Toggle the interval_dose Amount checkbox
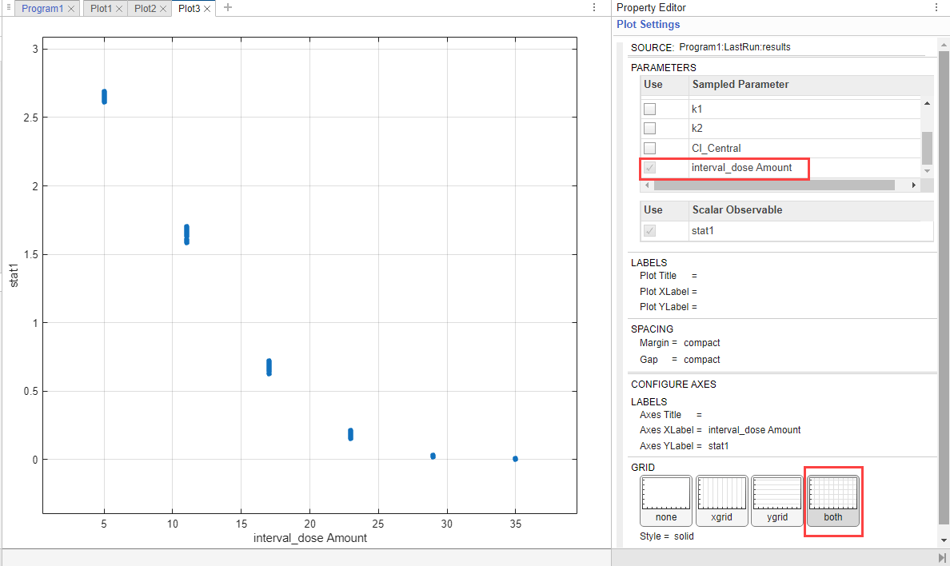Image resolution: width=950 pixels, height=566 pixels. pos(649,167)
